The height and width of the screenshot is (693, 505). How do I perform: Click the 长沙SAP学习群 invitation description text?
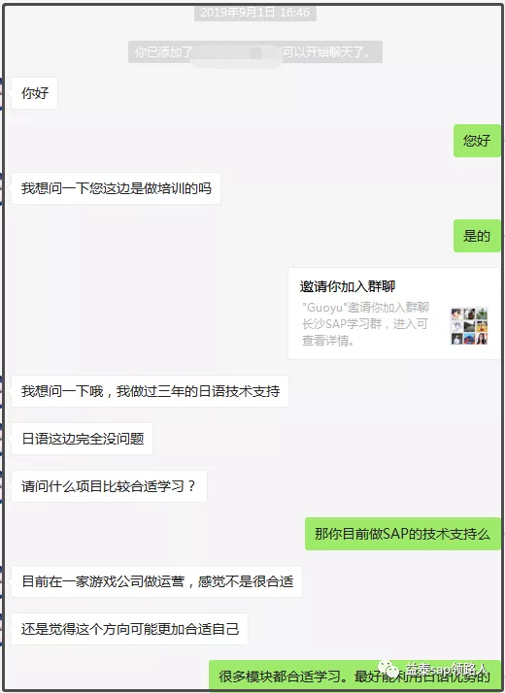coord(365,324)
